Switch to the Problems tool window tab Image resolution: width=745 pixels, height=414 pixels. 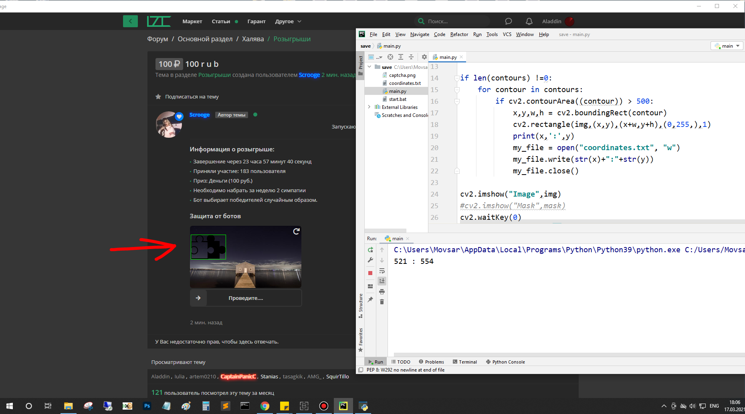(x=431, y=362)
